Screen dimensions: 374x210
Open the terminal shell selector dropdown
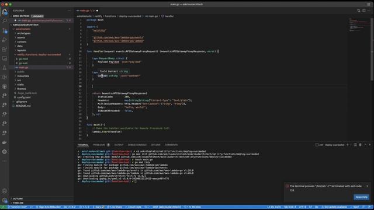click(351, 145)
